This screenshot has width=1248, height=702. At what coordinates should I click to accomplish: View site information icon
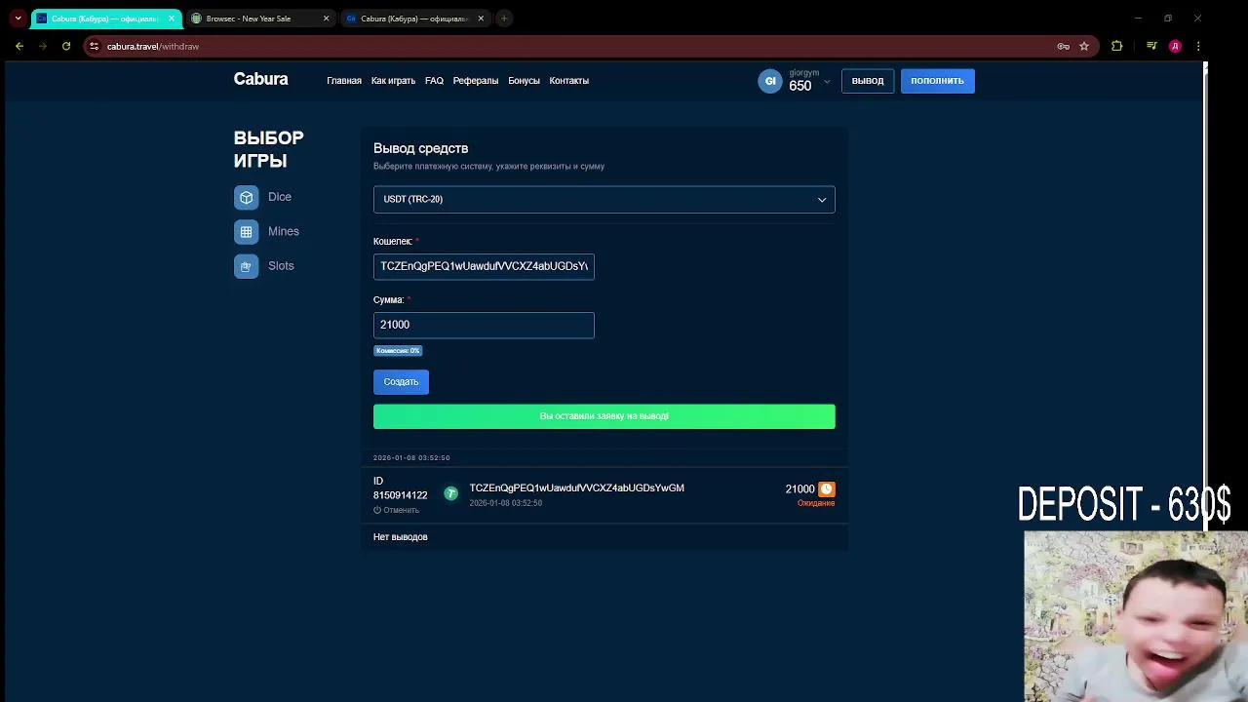(94, 46)
